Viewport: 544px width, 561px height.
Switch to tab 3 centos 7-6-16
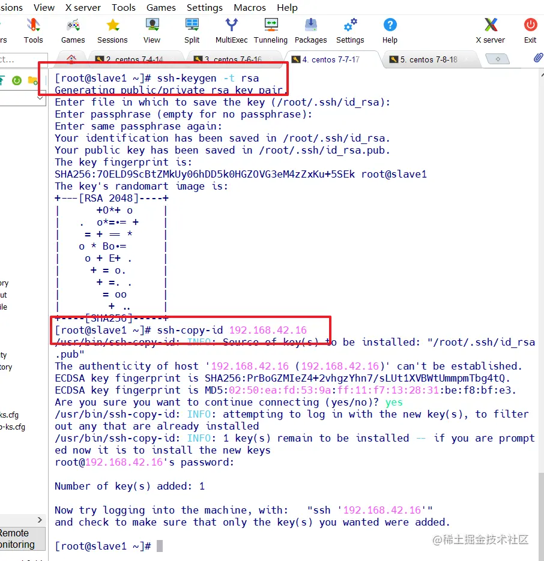(233, 59)
